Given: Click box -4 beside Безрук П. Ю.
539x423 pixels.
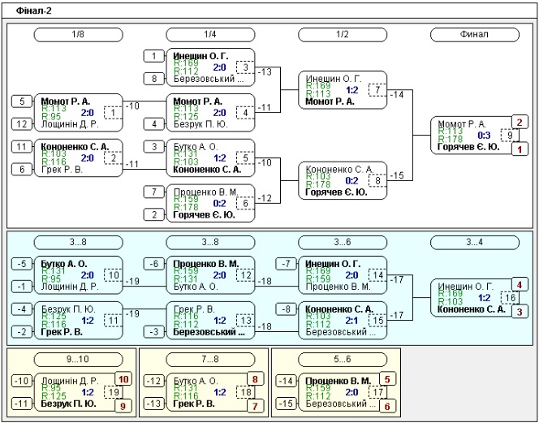Looking at the screenshot, I should click(x=22, y=309).
